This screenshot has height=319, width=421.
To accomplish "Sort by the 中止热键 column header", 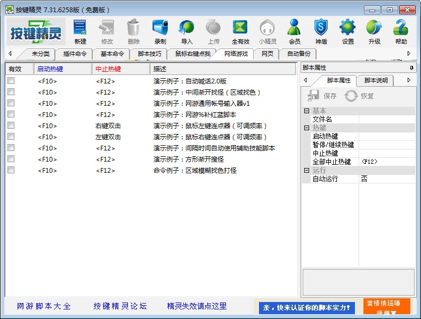I will point(121,69).
